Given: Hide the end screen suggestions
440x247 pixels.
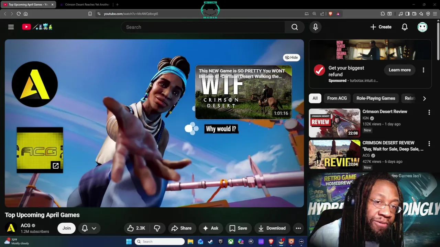Looking at the screenshot, I should click(x=291, y=57).
